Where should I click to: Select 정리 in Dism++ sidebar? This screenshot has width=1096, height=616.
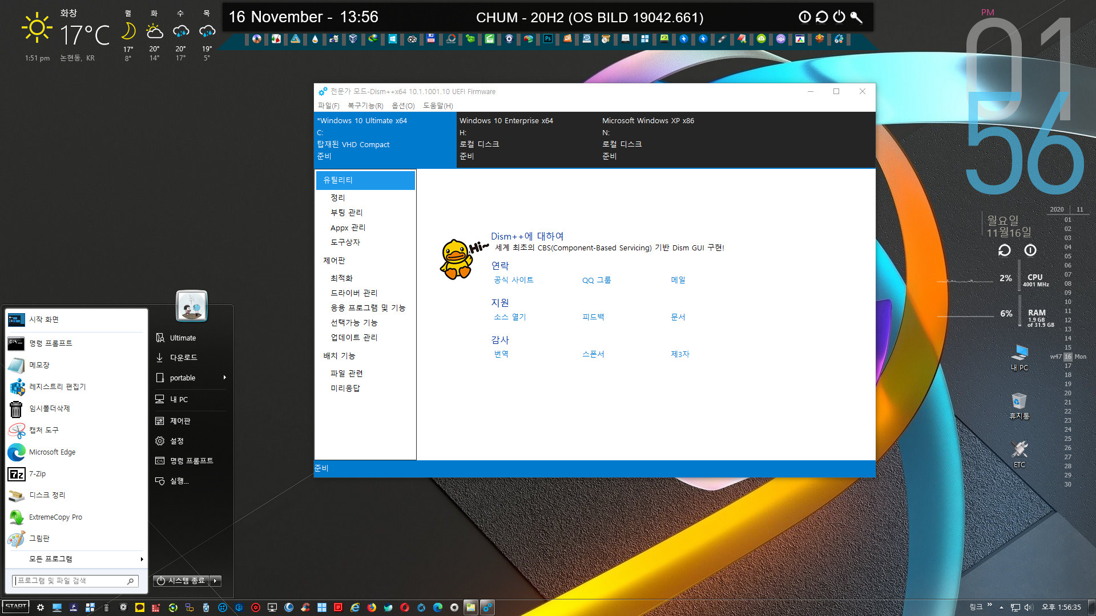click(338, 198)
